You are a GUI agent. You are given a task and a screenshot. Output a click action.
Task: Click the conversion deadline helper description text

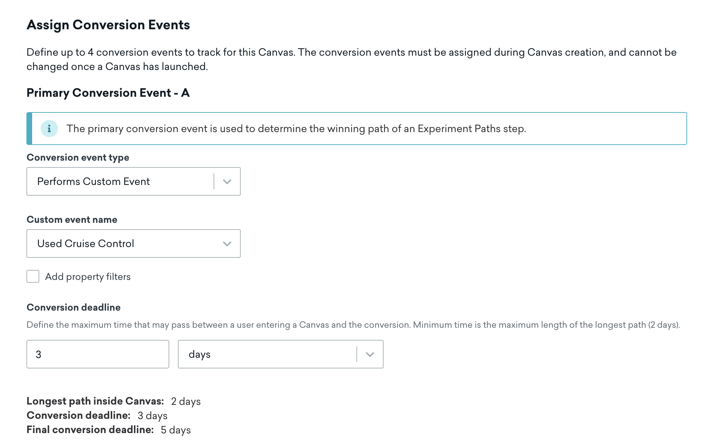353,325
